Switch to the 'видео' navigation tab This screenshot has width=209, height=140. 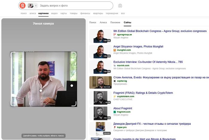54,13
